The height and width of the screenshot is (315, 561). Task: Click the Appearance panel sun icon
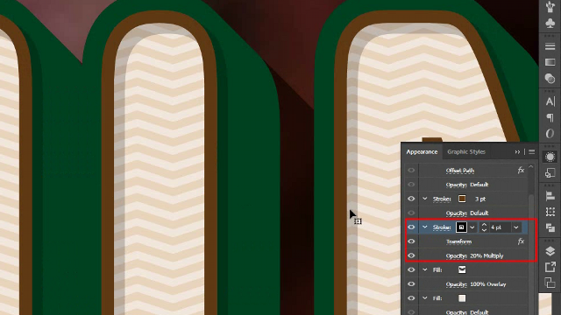tap(550, 157)
